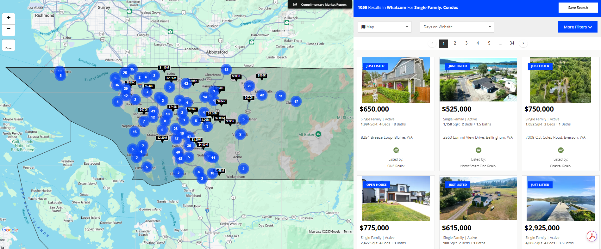Click the Google logo on map
This screenshot has width=601, height=249.
pyautogui.click(x=10, y=230)
